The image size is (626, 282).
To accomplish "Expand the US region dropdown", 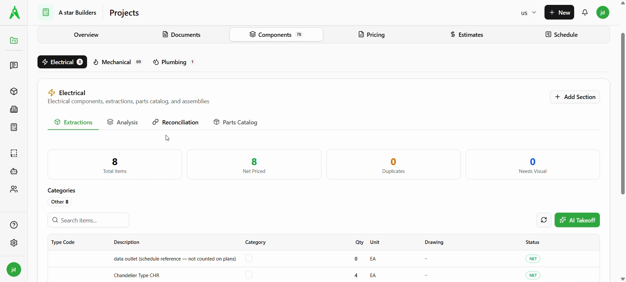I will 529,13.
